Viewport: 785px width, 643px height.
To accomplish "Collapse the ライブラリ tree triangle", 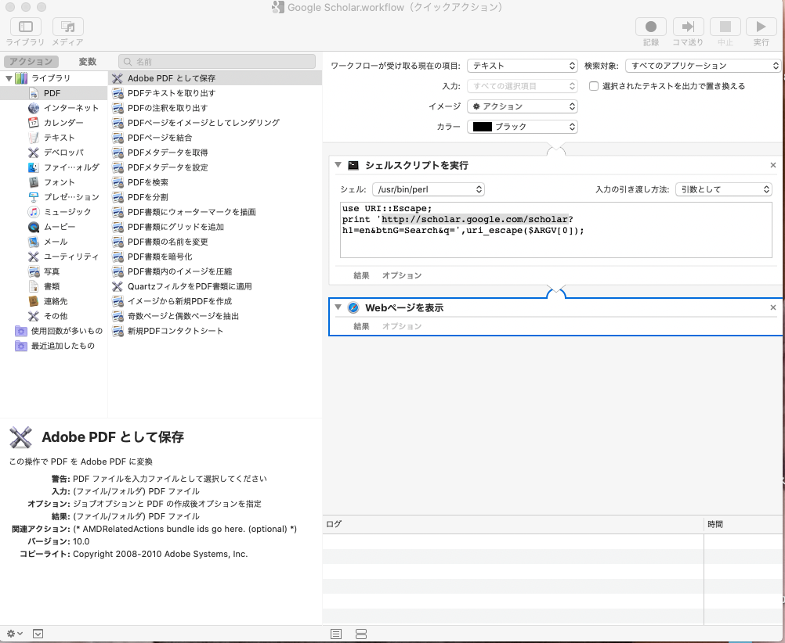I will pyautogui.click(x=9, y=78).
